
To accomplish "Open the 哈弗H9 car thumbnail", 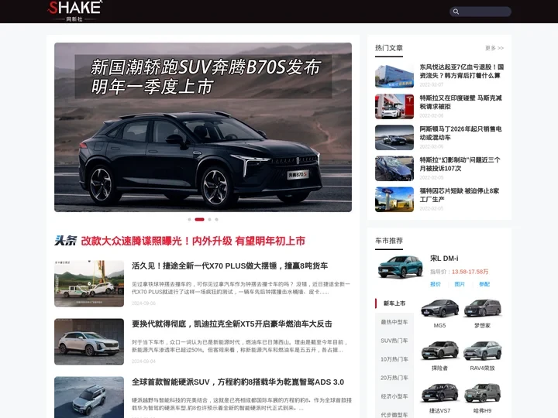I will [x=483, y=393].
